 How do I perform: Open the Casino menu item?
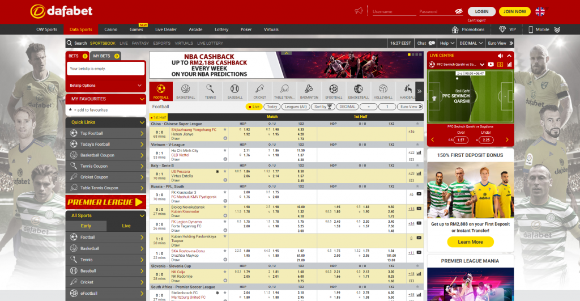[110, 29]
